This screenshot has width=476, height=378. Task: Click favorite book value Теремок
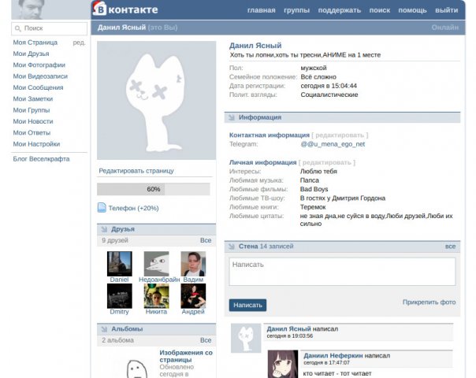(x=313, y=207)
